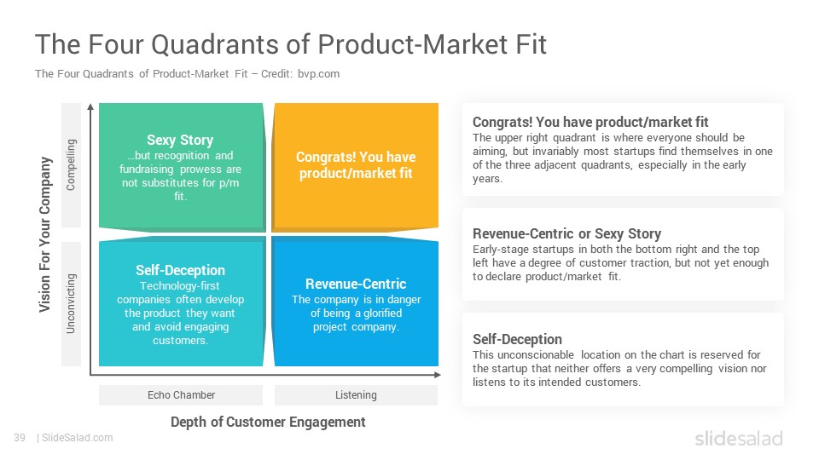This screenshot has height=460, width=819.
Task: Click the slide title text
Action: coord(290,44)
